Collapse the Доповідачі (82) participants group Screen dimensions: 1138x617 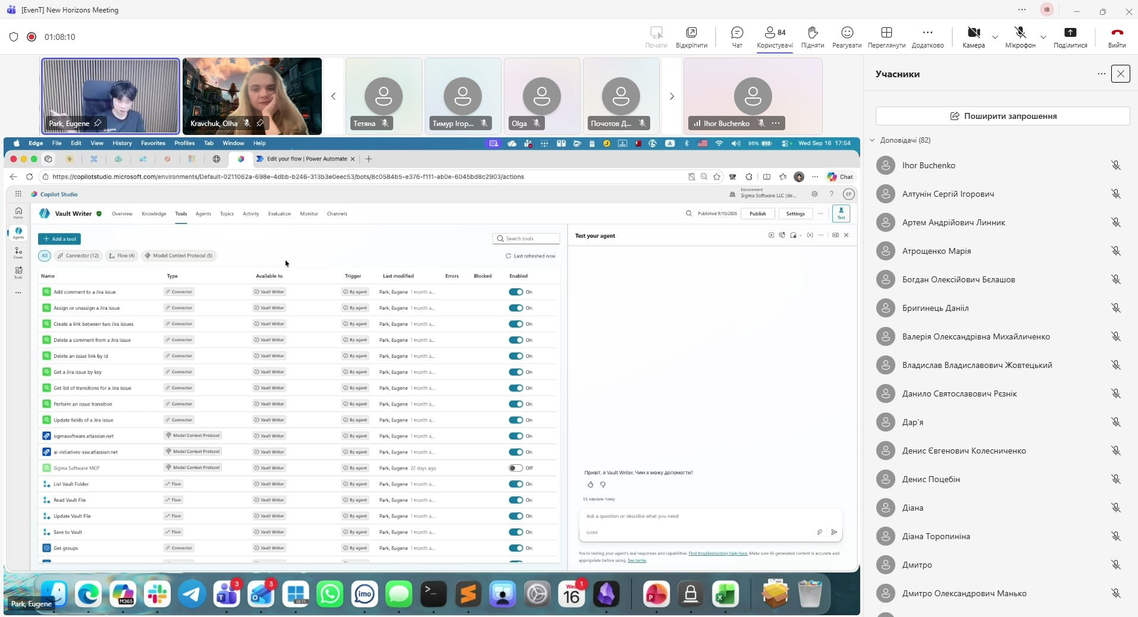[873, 140]
